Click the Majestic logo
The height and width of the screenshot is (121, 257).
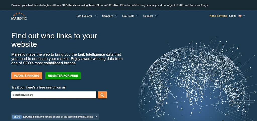(19, 16)
